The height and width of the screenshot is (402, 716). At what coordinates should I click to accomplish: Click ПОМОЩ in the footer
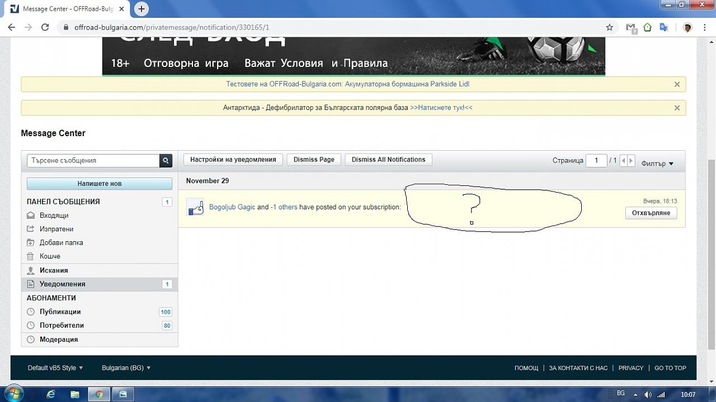click(526, 368)
